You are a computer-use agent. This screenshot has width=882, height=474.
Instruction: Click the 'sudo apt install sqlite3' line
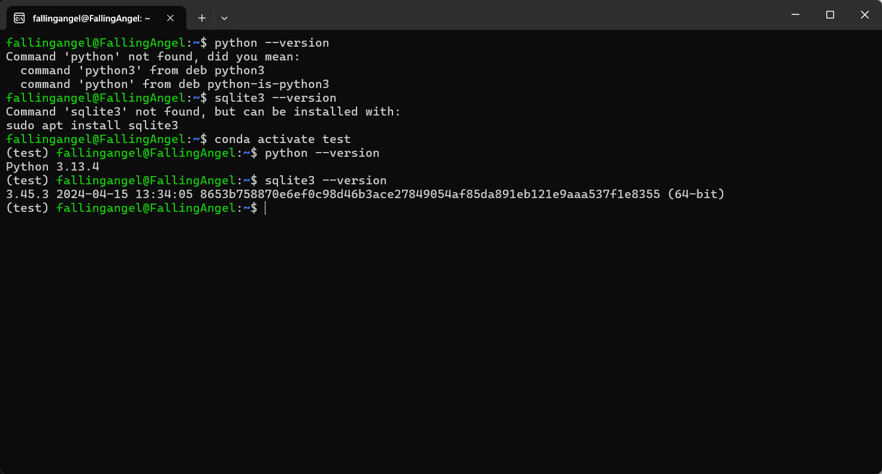(92, 125)
